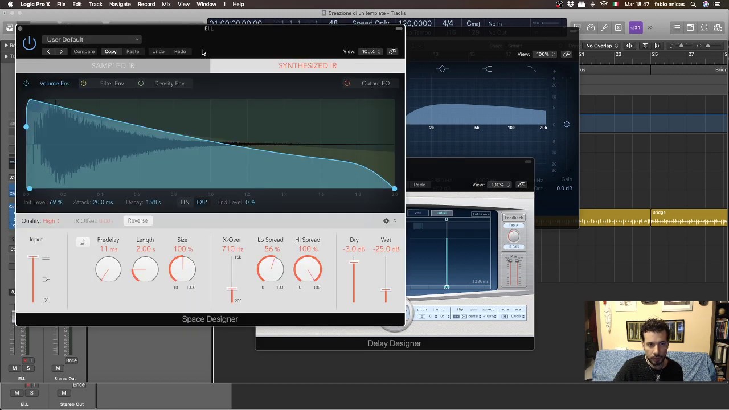The height and width of the screenshot is (410, 729).
Task: Click the X-Over frequency slider handle
Action: (x=232, y=289)
